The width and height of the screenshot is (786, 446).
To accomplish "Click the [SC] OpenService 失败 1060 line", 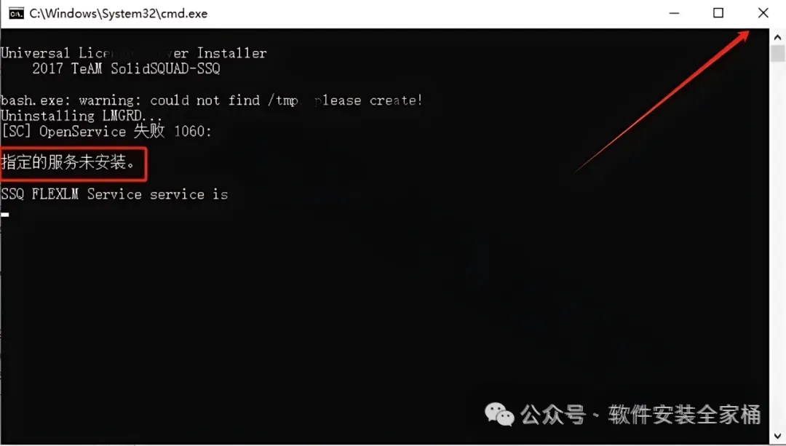I will tap(106, 131).
